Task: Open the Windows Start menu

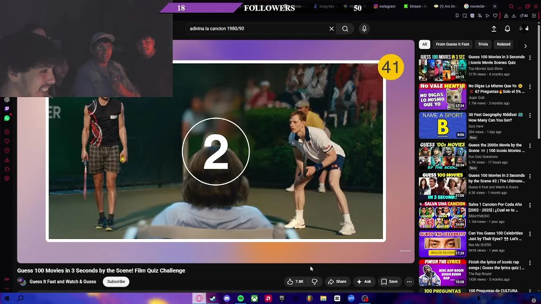Action: [7, 299]
